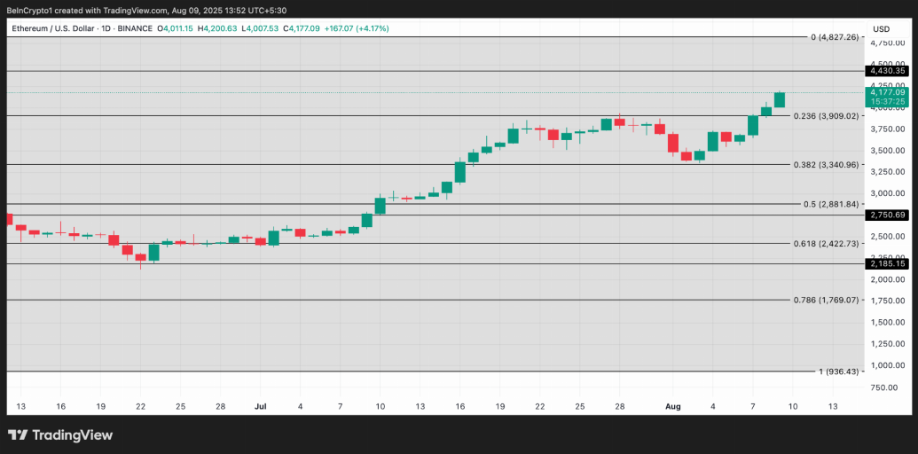Click the 16 date label before Jul
The image size is (918, 454).
61,405
